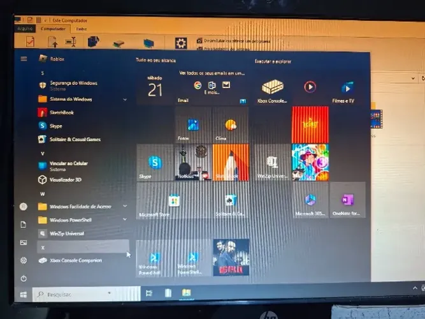
Task: Select the letter S section header
Action: coord(42,73)
